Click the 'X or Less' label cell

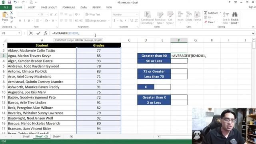pos(154,102)
